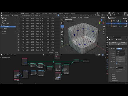Open the Options dropdown in viewport
The height and width of the screenshot is (96, 128).
click(103, 17)
